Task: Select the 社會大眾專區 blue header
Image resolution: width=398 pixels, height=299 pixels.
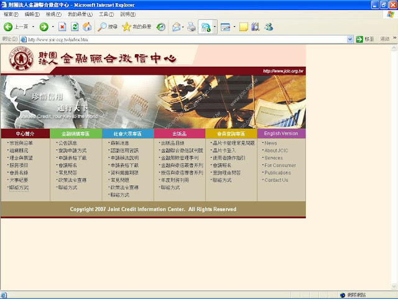Action: tap(127, 133)
